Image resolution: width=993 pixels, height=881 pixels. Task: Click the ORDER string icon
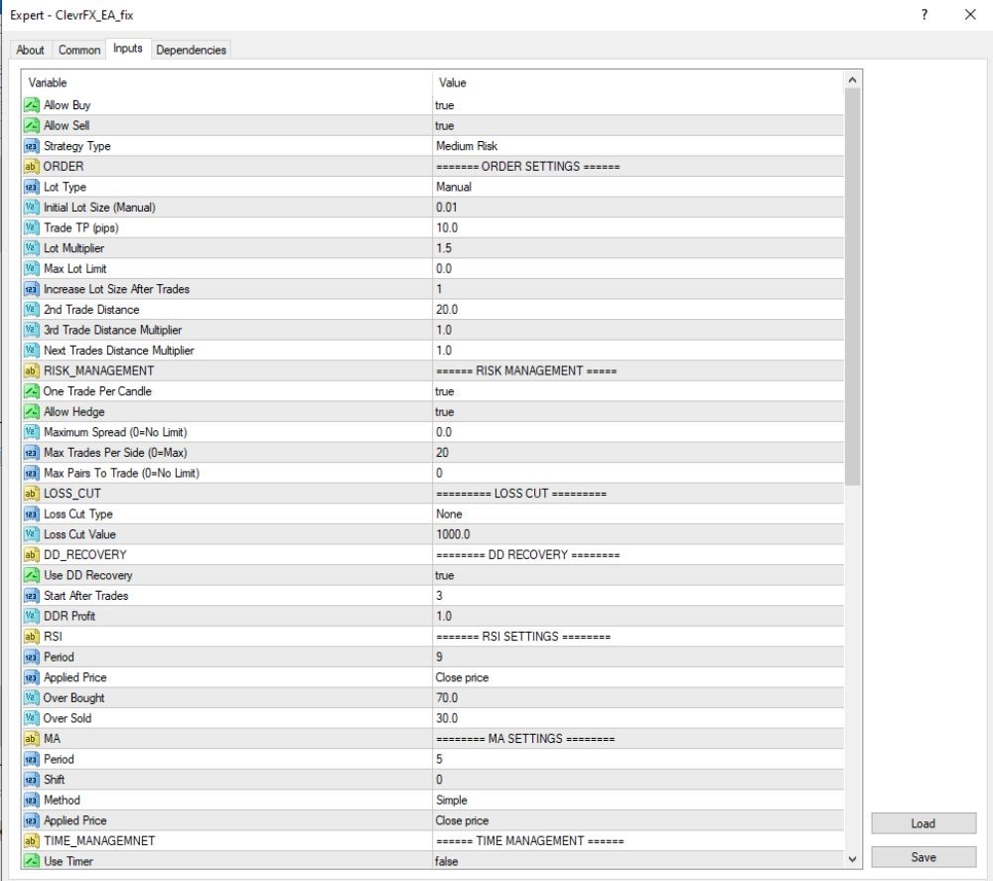[31, 167]
